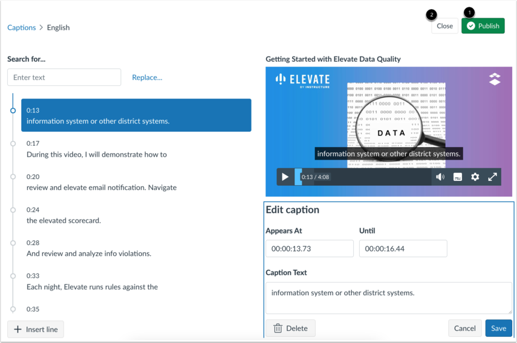The height and width of the screenshot is (343, 517).
Task: Click the timeline marker for 0:20
Action: 13,177
